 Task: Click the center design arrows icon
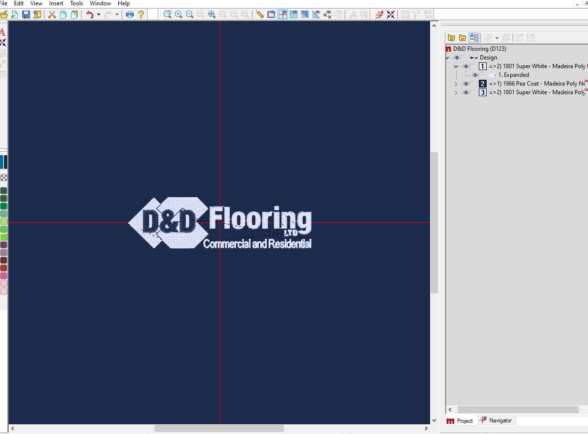(x=391, y=14)
